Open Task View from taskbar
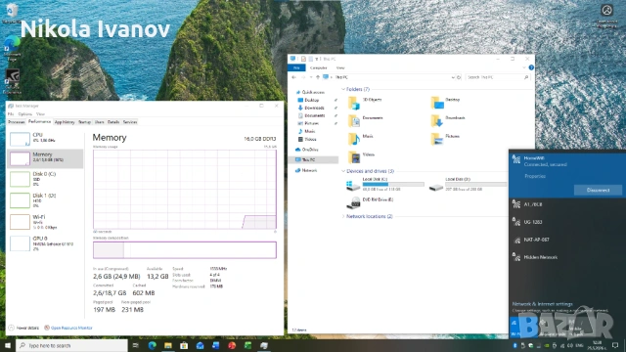Image resolution: width=626 pixels, height=352 pixels. click(x=136, y=345)
